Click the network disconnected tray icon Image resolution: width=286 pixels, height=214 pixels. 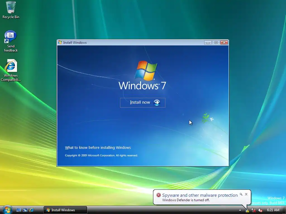pos(254,210)
